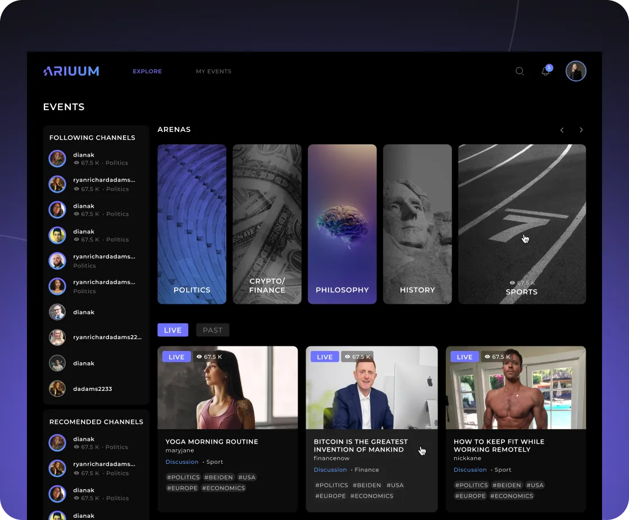Open first dianak avatar in Recommended Channels
Image resolution: width=629 pixels, height=520 pixels.
tap(57, 443)
